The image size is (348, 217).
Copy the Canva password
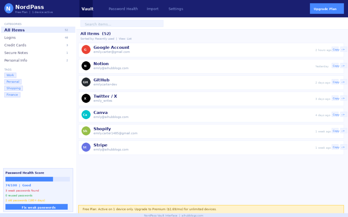pos(336,115)
